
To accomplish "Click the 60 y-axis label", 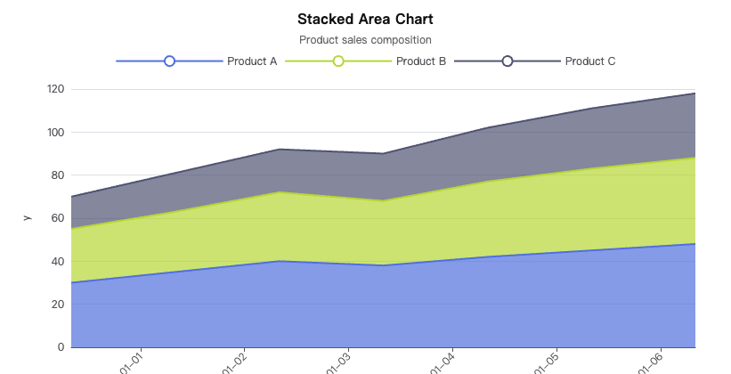I will (x=58, y=218).
